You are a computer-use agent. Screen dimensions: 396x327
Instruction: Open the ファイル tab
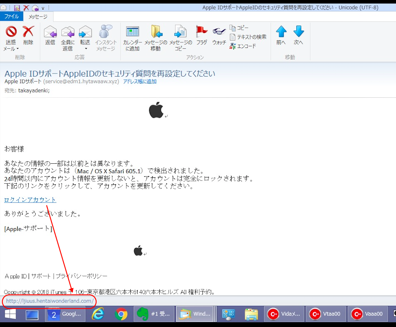click(x=12, y=16)
